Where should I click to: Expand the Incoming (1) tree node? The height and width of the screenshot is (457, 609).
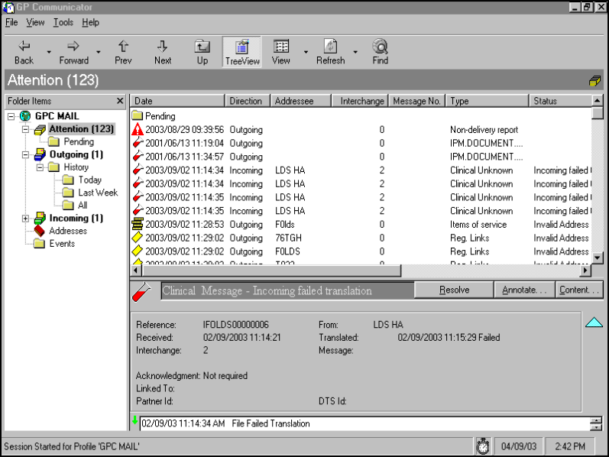(26, 219)
